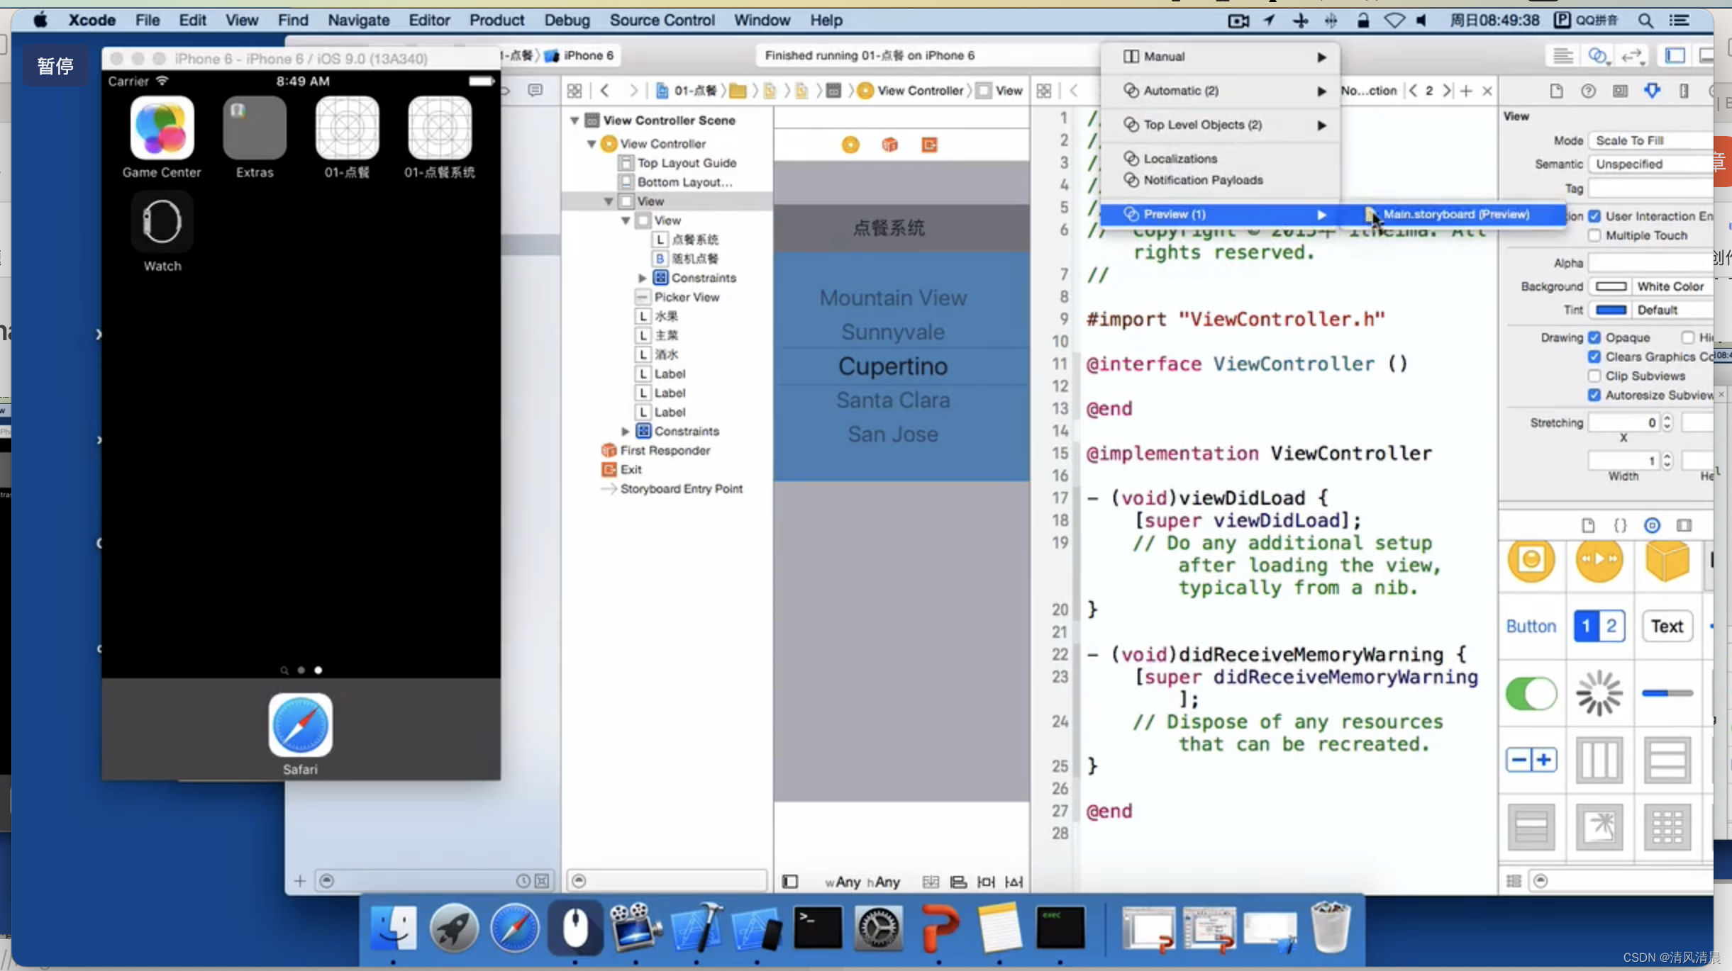Show the Code Snippet library icon

[x=1620, y=525]
